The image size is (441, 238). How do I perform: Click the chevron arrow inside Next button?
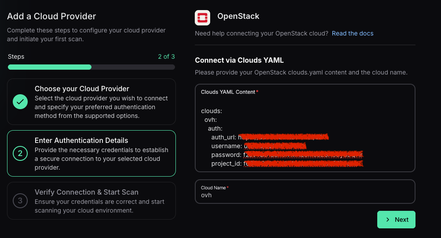pos(387,220)
